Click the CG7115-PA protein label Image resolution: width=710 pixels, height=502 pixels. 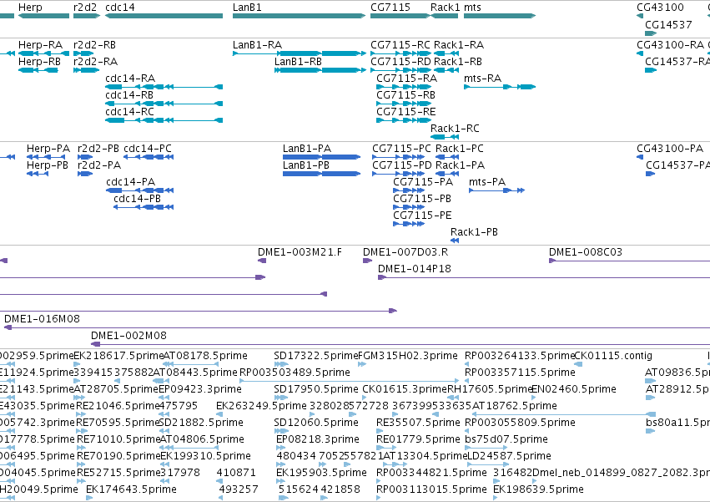423,182
